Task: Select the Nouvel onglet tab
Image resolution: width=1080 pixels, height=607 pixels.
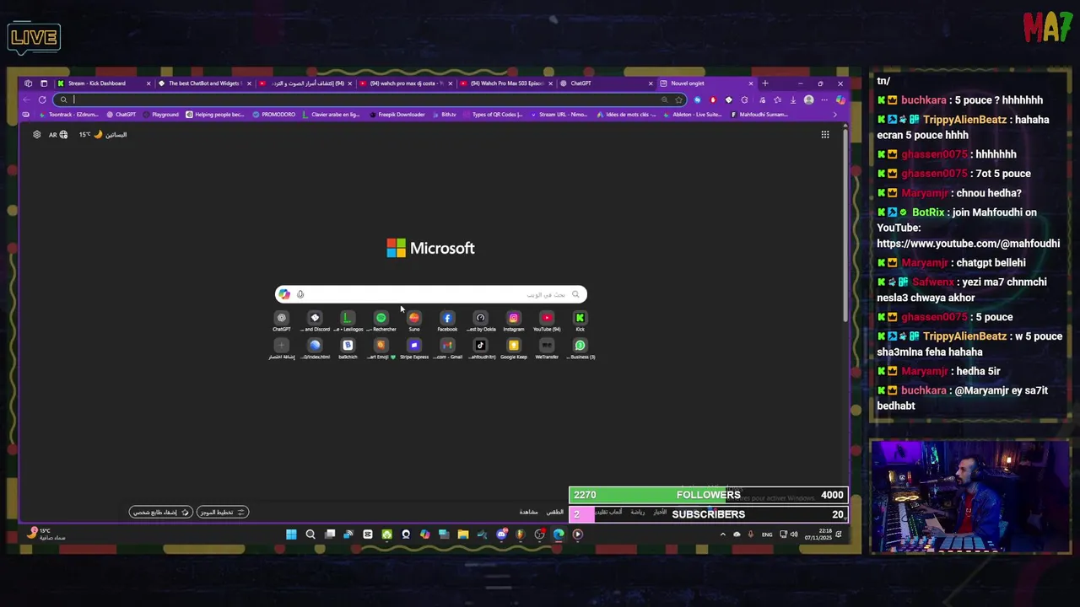Action: [705, 83]
